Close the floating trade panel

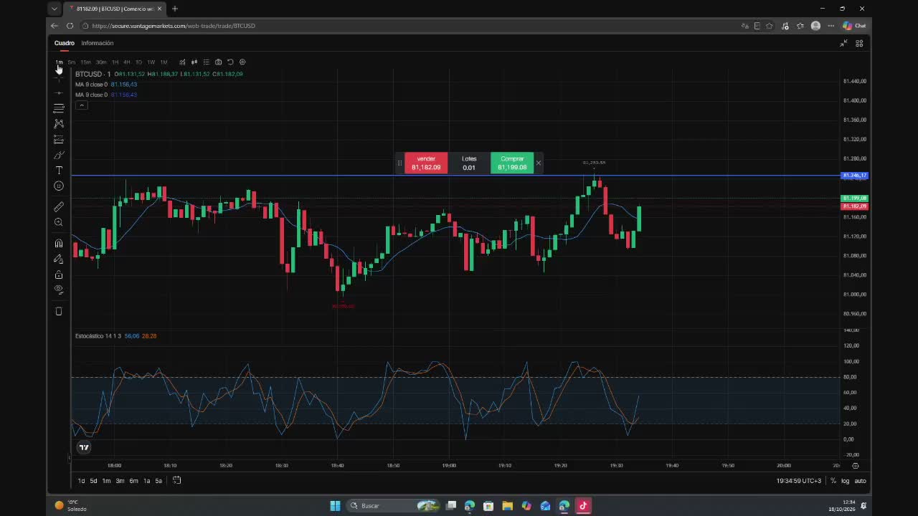(539, 163)
